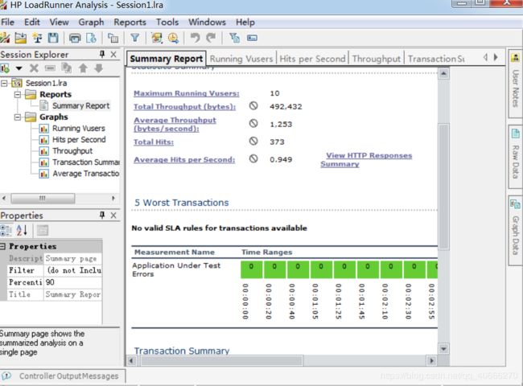Image resolution: width=523 pixels, height=386 pixels.
Task: Open the Average Hits per Second link
Action: (184, 160)
